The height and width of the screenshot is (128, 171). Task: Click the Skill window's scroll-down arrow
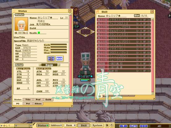point(152,93)
